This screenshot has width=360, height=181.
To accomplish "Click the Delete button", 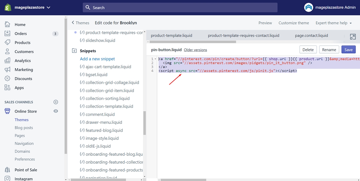I will tap(308, 50).
